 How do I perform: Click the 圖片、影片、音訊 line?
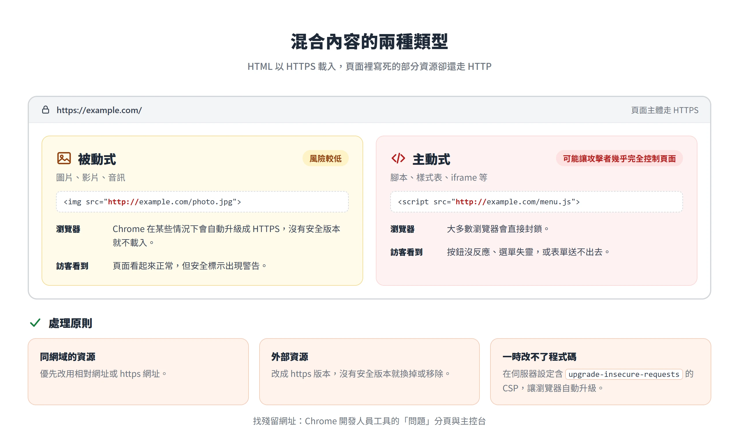[x=91, y=177]
